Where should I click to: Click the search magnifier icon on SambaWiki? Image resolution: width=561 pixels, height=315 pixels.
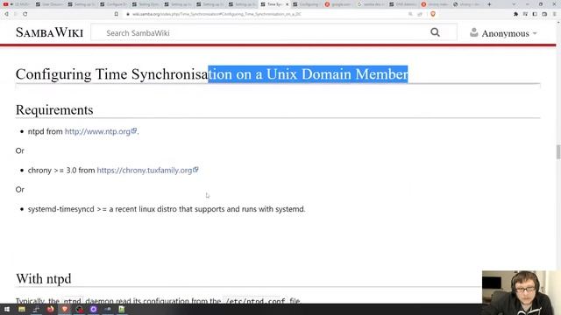tap(435, 32)
